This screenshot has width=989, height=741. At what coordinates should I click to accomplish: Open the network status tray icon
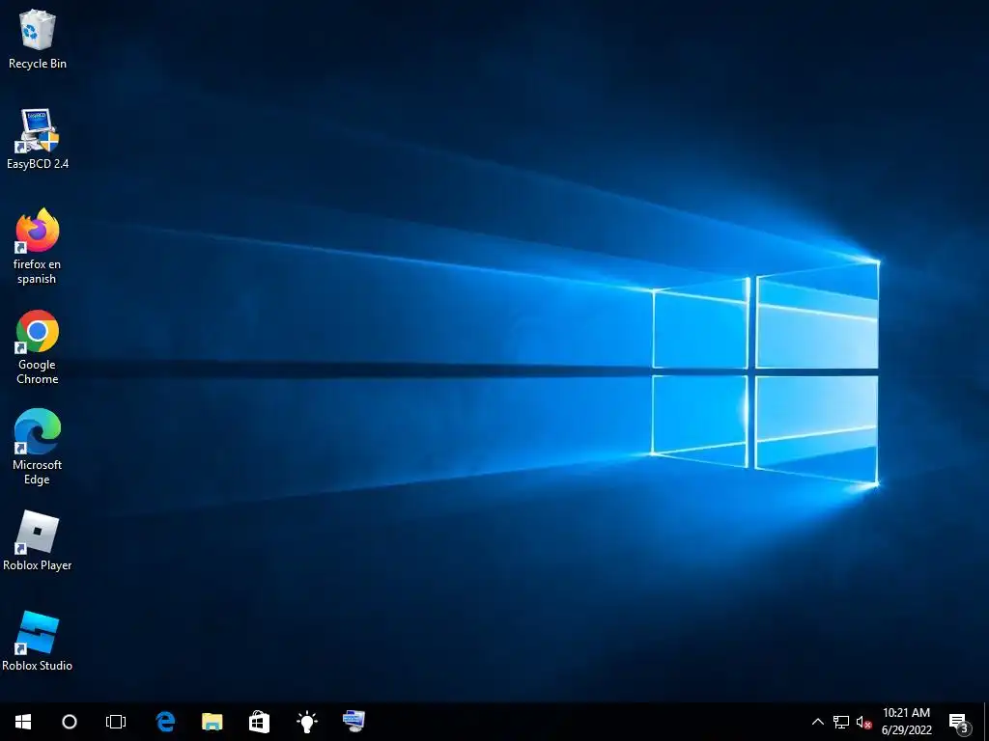[x=841, y=722]
